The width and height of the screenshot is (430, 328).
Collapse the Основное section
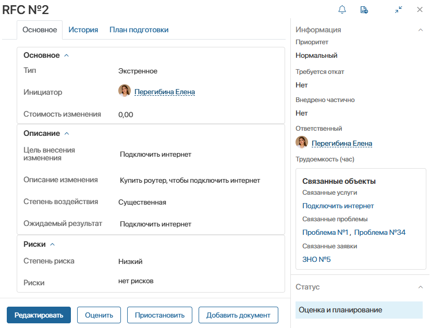coord(66,56)
